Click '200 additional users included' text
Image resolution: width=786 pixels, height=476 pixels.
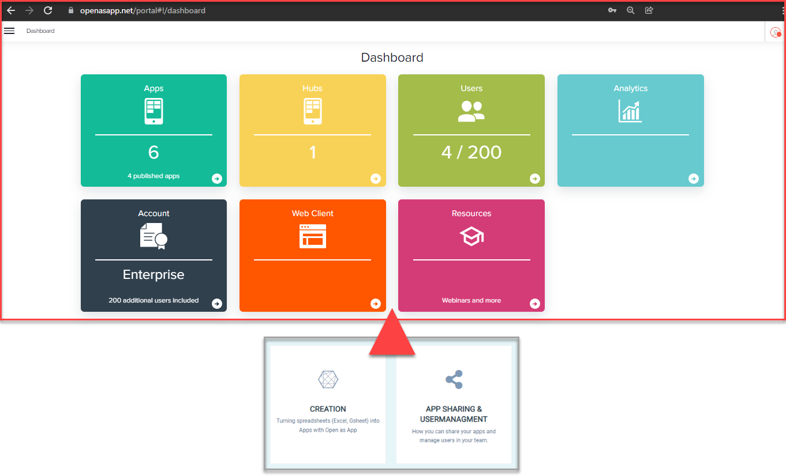[x=154, y=300]
